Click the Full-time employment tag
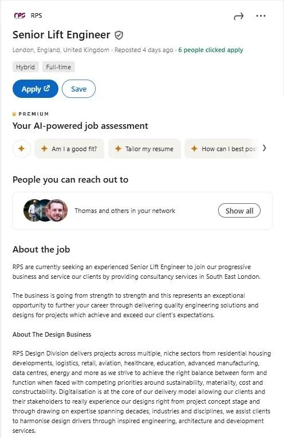The width and height of the screenshot is (284, 438). (58, 67)
